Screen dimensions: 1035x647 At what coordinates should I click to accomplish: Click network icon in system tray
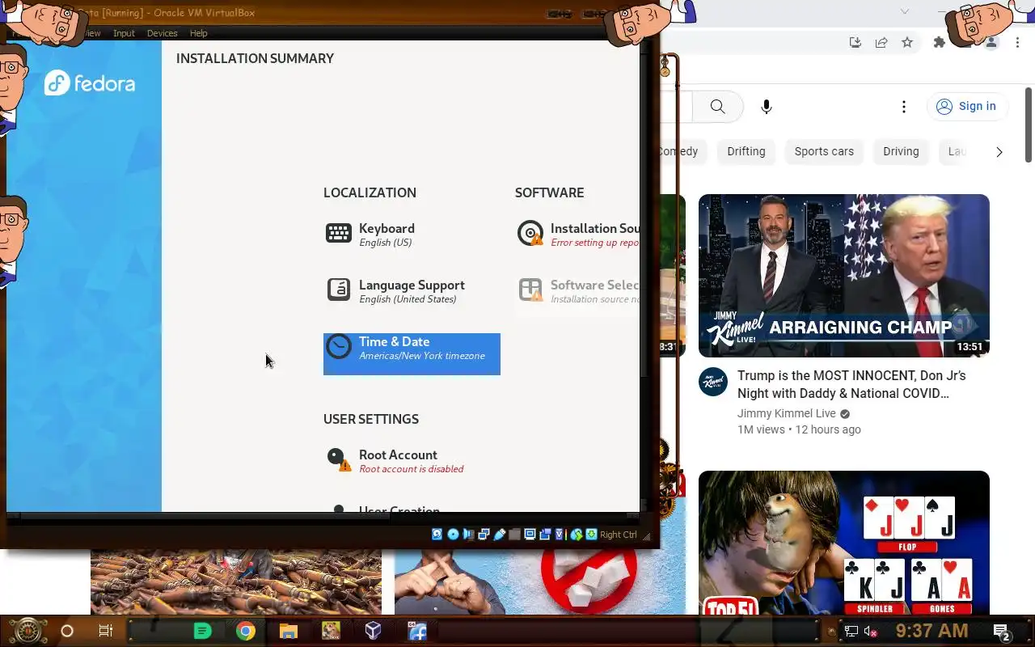pos(851,632)
